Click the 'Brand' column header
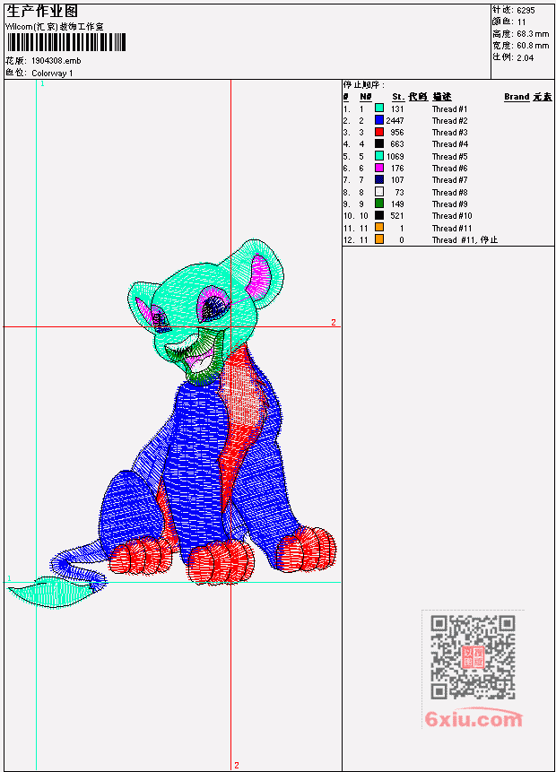 tap(517, 97)
